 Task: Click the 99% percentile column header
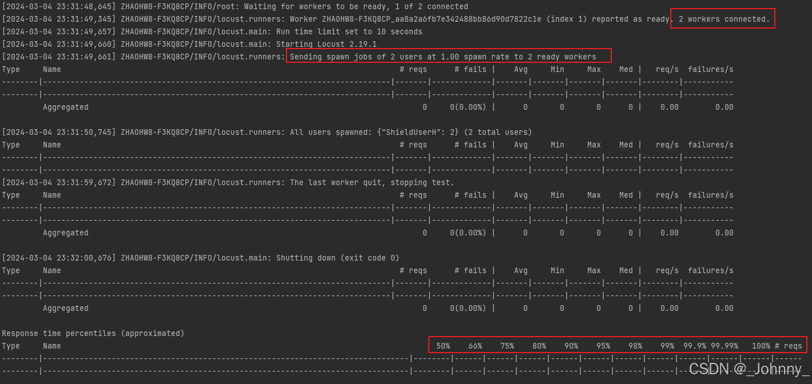(667, 346)
